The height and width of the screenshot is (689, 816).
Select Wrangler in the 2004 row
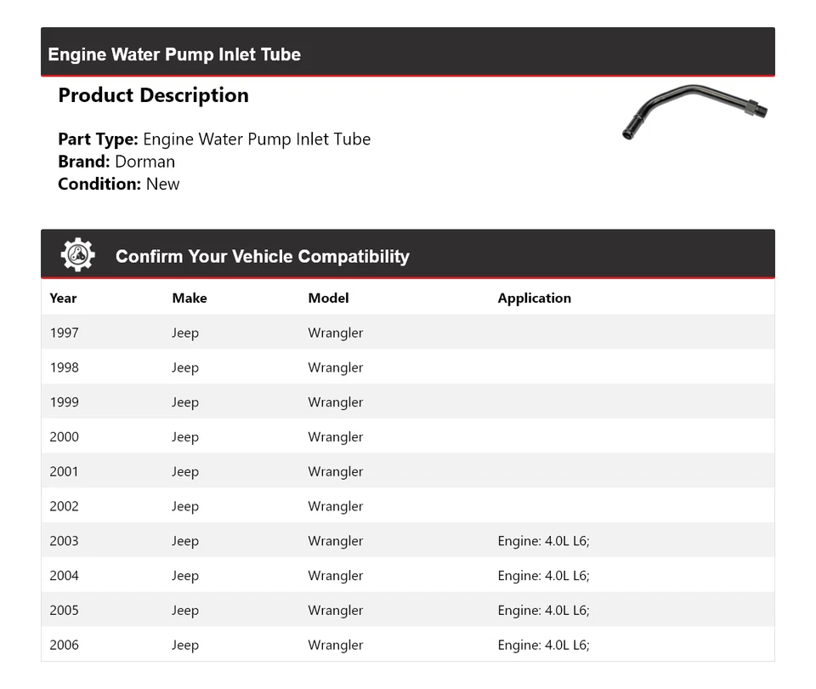[335, 576]
